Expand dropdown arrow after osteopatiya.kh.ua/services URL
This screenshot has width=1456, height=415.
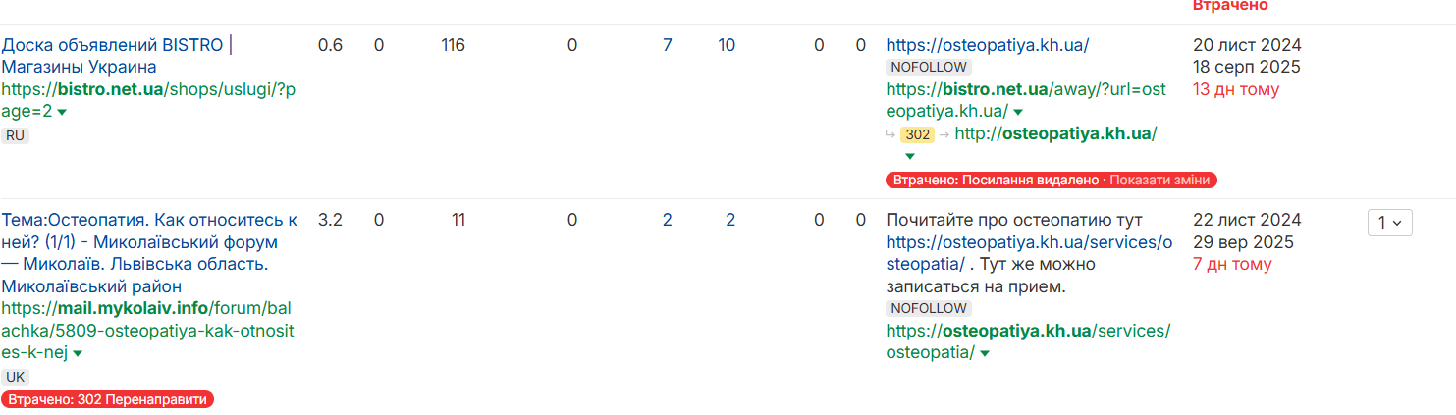tap(984, 353)
